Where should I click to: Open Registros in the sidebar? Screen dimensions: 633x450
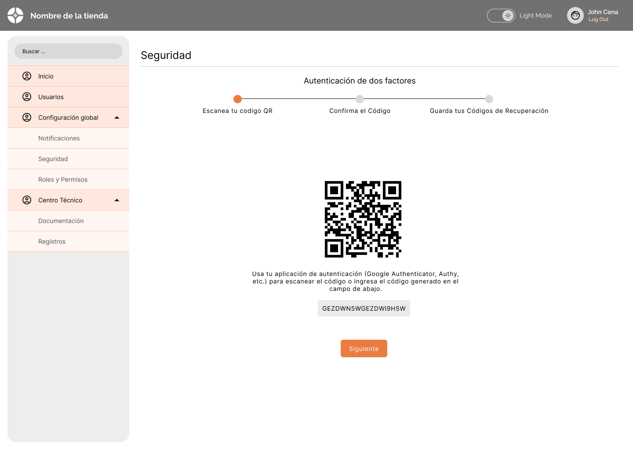tap(52, 241)
